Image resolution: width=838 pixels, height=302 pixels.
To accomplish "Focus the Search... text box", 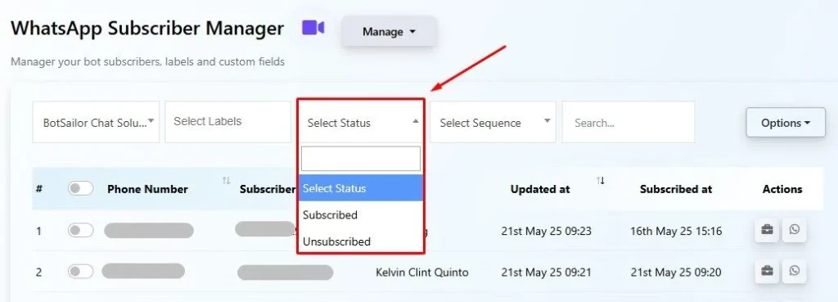I will click(x=628, y=123).
